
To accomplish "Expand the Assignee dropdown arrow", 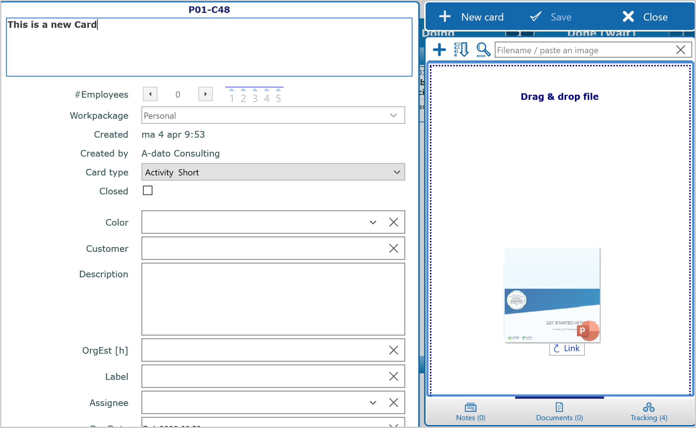I will 373,403.
